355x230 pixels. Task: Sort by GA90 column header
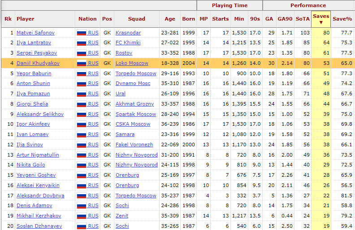coord(285,19)
